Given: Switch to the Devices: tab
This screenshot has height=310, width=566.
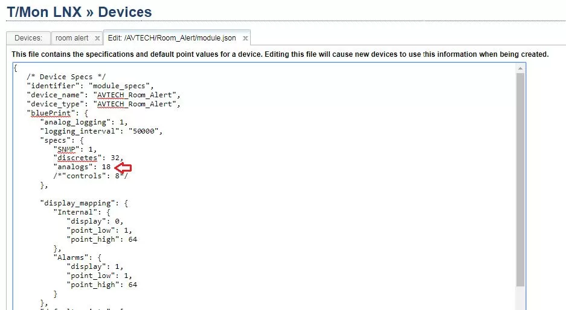Looking at the screenshot, I should 28,38.
